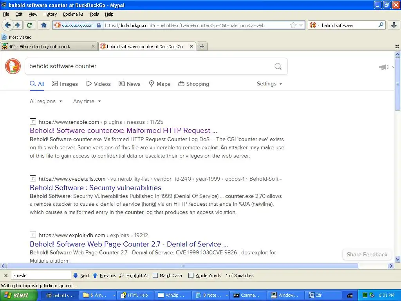The image size is (401, 301).
Task: Bookmark this page with the star icon
Action: point(293,25)
